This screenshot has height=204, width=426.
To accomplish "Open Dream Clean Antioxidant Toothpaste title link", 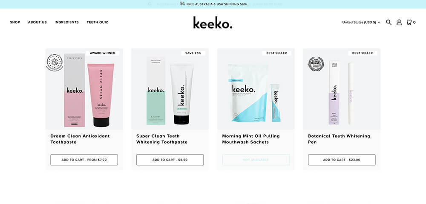I will point(80,139).
